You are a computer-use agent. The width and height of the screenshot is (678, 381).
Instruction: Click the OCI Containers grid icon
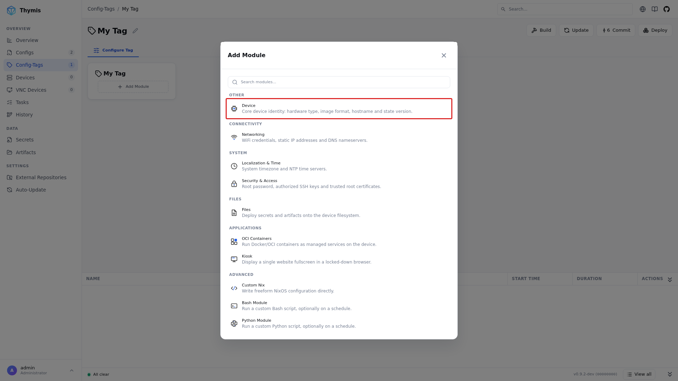click(x=234, y=242)
